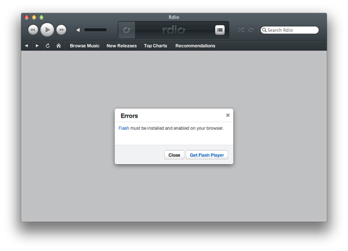This screenshot has height=251, width=348.
Task: Dismiss Errors dialog with the X icon
Action: tap(228, 115)
